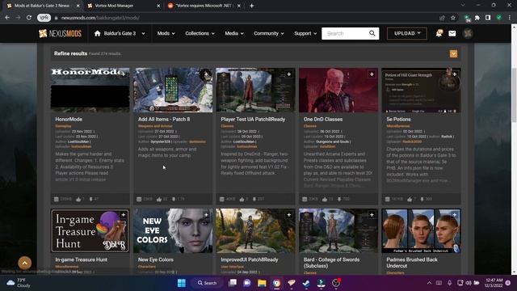The width and height of the screenshot is (517, 291).
Task: Open One DnD Classes title link
Action: click(x=323, y=119)
